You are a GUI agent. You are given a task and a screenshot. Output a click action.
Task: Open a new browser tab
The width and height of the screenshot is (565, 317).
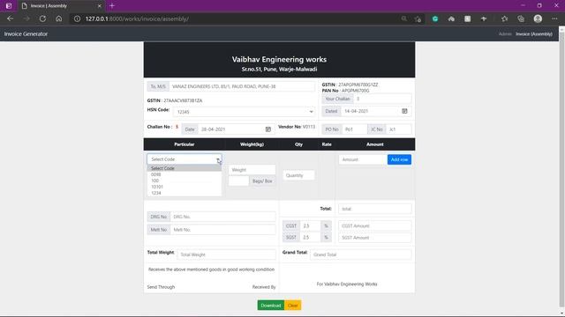112,6
